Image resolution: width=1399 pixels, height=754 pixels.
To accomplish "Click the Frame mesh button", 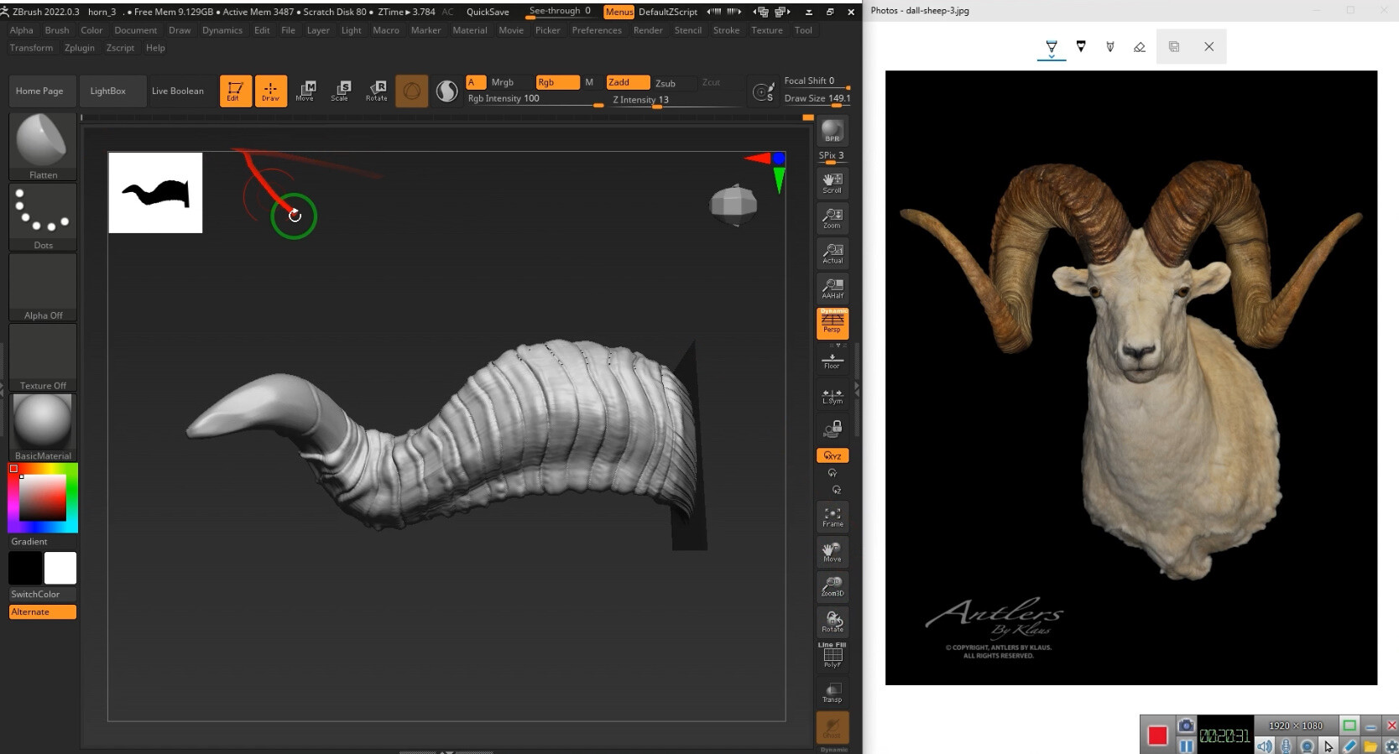I will (833, 516).
